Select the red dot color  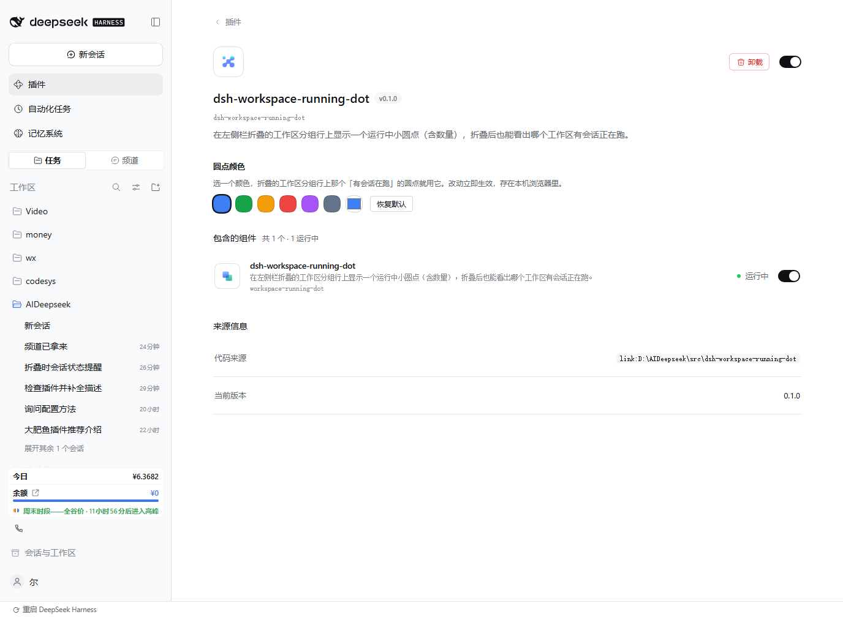[288, 204]
